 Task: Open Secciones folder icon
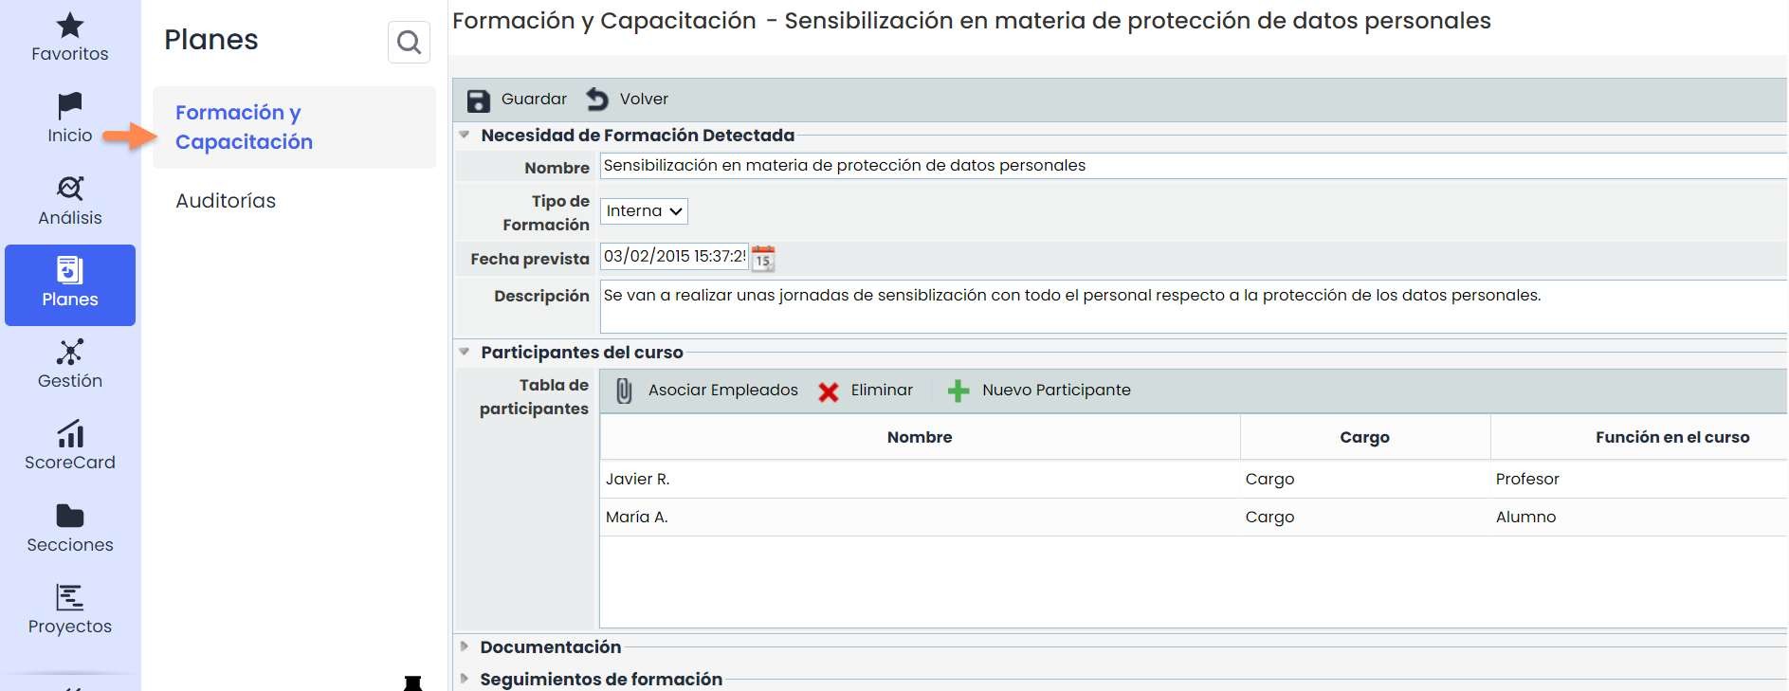(x=70, y=517)
